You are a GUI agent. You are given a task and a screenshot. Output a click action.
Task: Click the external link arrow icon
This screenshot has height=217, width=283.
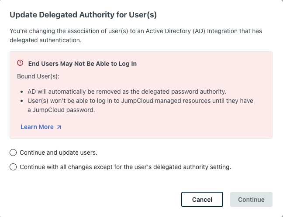pyautogui.click(x=59, y=127)
